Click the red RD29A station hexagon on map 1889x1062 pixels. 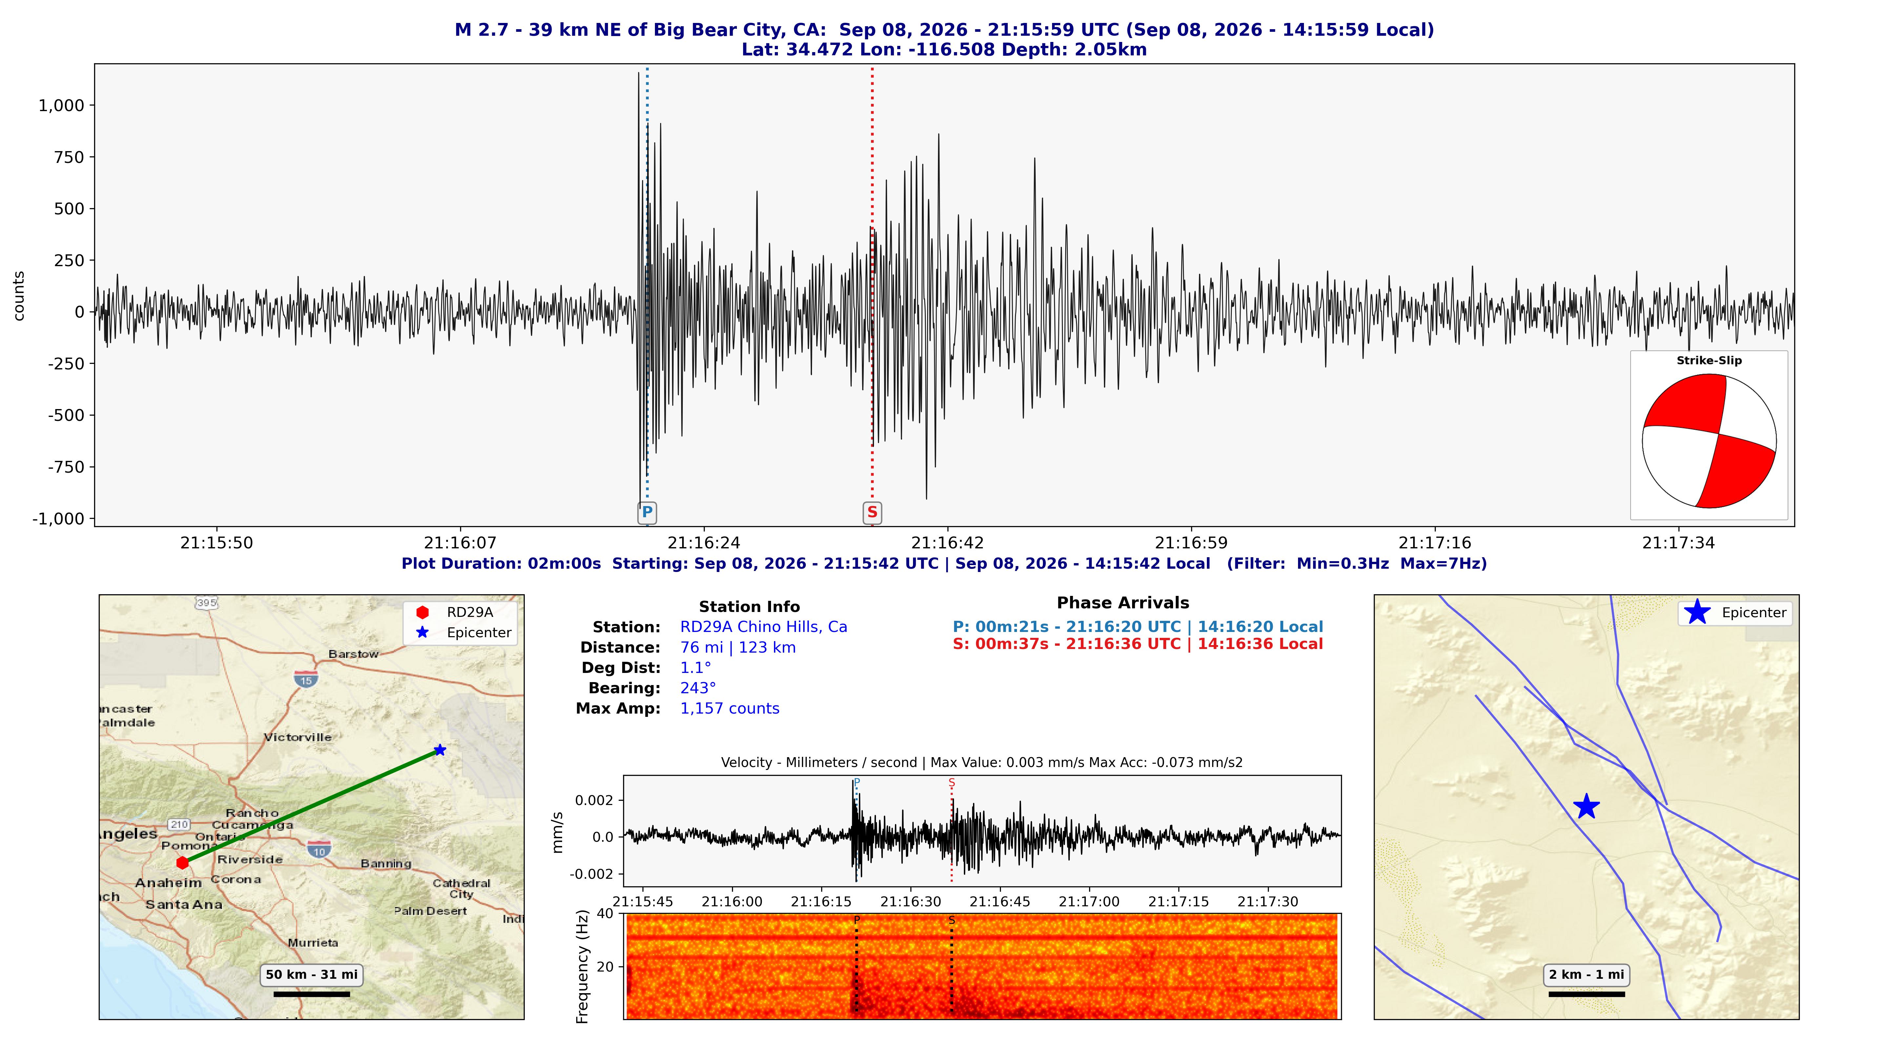[183, 863]
